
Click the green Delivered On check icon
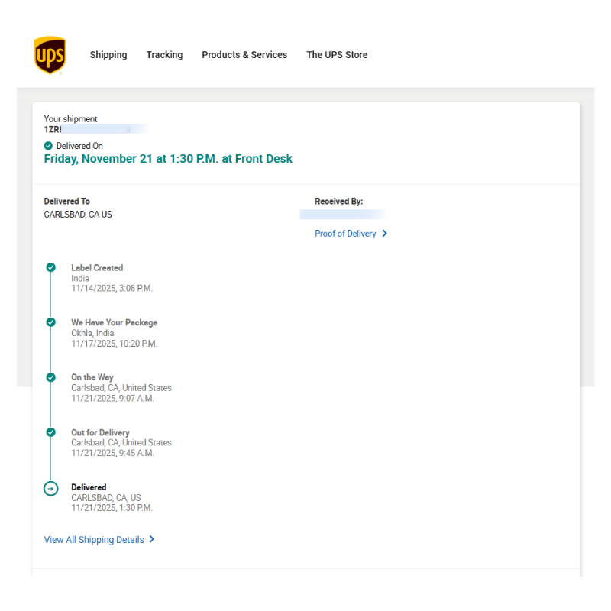click(49, 146)
